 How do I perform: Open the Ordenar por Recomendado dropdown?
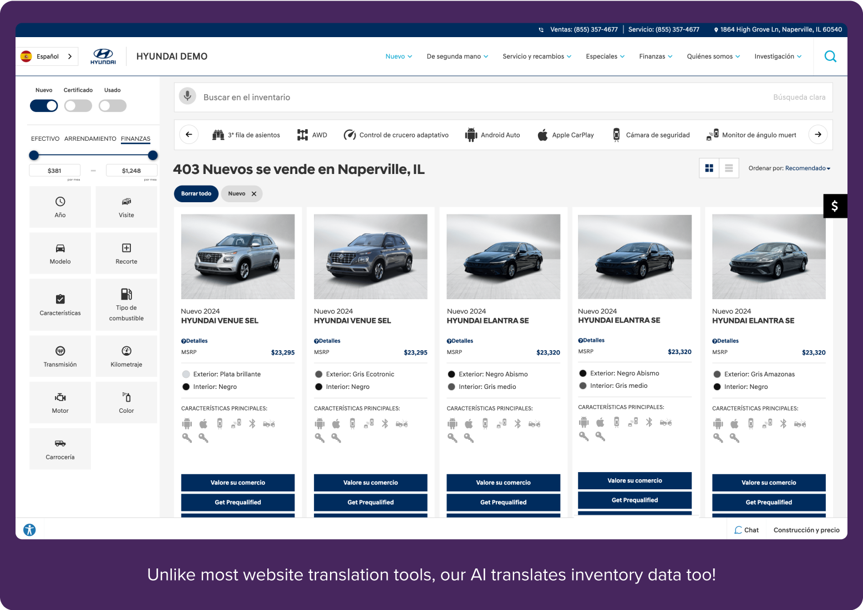808,168
